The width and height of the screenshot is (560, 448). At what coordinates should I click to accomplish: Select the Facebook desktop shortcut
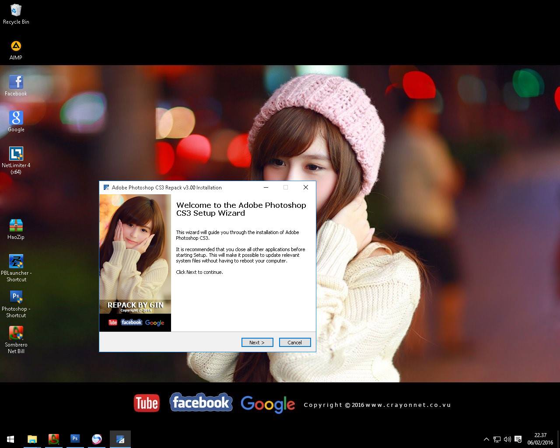coord(16,86)
